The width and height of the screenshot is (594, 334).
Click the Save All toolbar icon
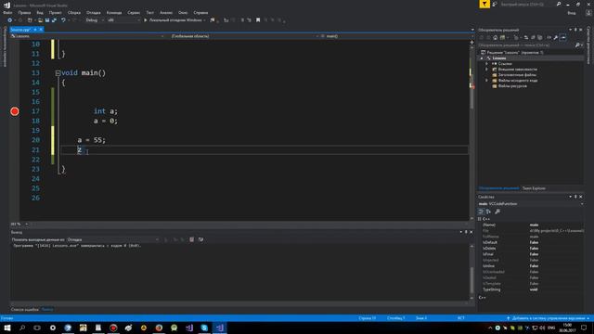click(x=54, y=20)
